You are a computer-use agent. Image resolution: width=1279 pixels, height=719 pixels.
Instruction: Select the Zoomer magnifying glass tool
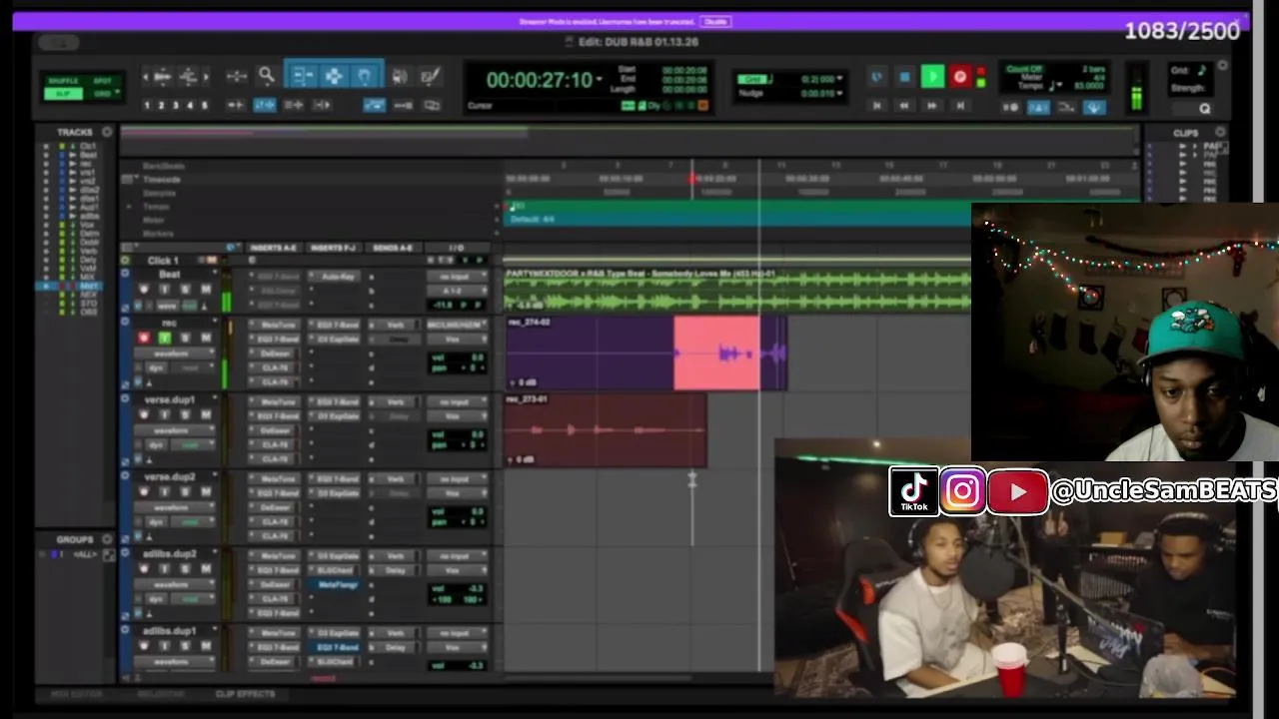[x=267, y=76]
